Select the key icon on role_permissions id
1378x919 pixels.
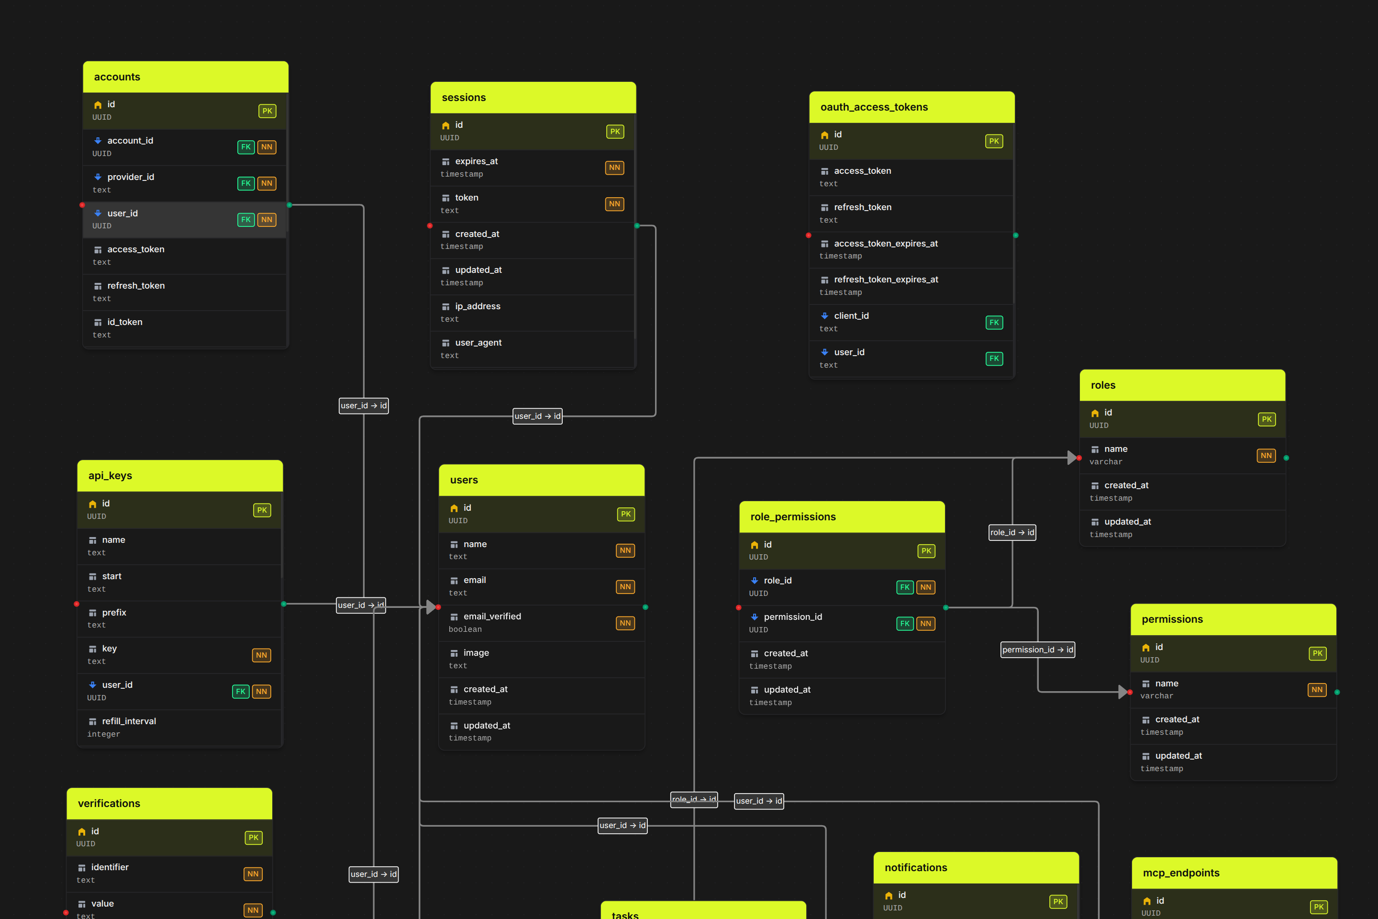pyautogui.click(x=754, y=545)
